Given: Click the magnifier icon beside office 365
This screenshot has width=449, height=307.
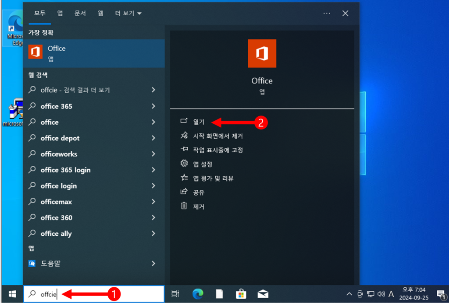Looking at the screenshot, I should 32,106.
